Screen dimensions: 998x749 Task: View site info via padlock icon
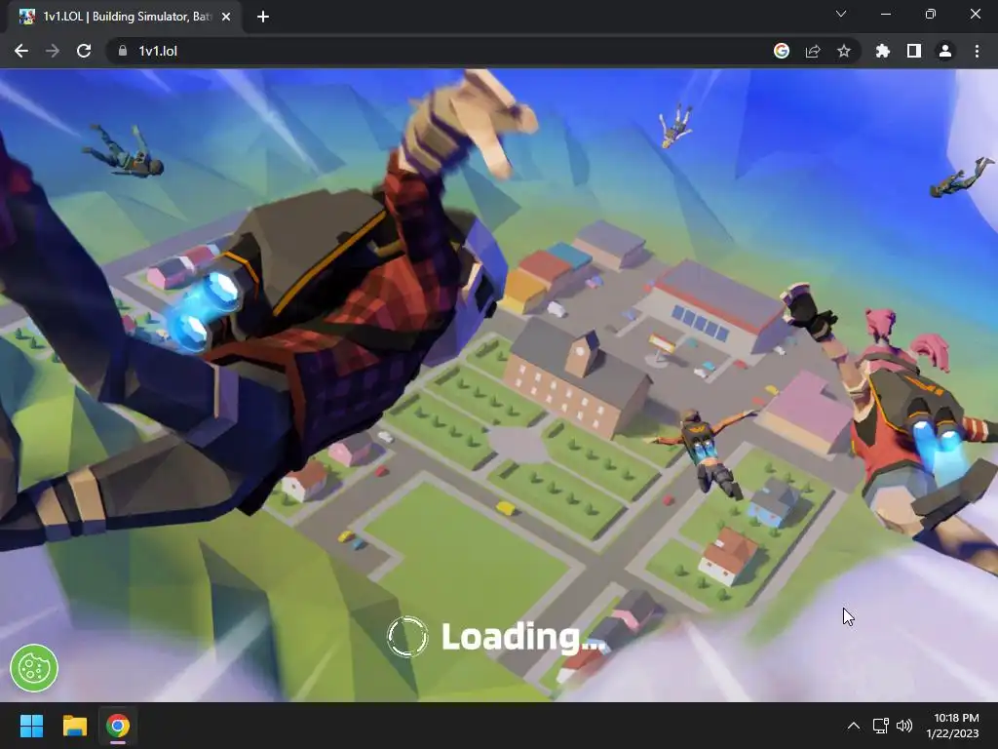coord(123,51)
